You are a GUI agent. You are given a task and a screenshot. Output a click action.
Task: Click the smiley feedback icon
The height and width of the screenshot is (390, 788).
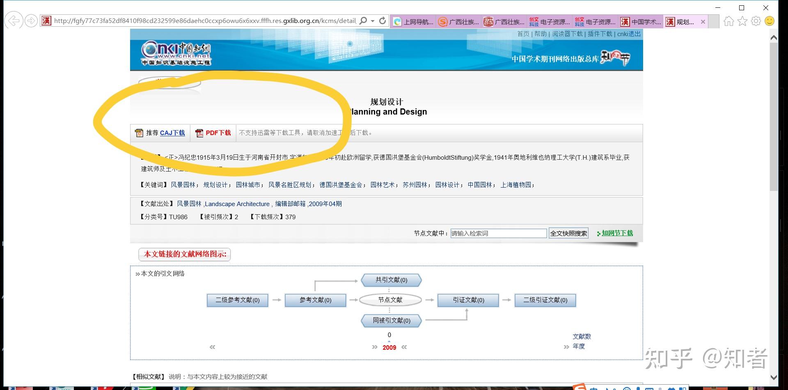pos(770,21)
